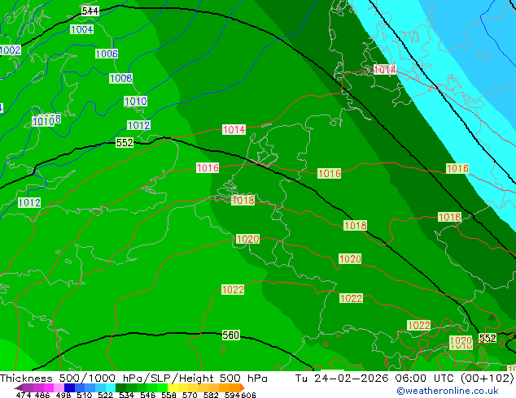Viewport: 516px width, 398px height.
Task: Click the cyan legend swatch above 522
Action: tap(110, 387)
